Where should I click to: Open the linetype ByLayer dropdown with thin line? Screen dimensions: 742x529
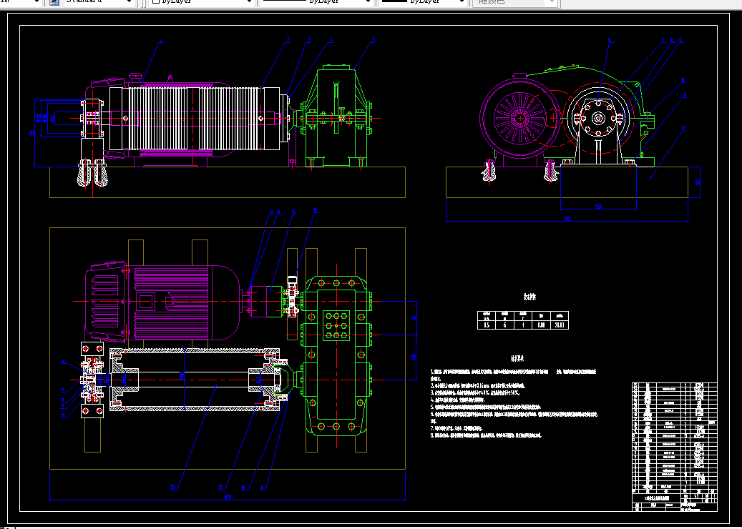point(316,2)
